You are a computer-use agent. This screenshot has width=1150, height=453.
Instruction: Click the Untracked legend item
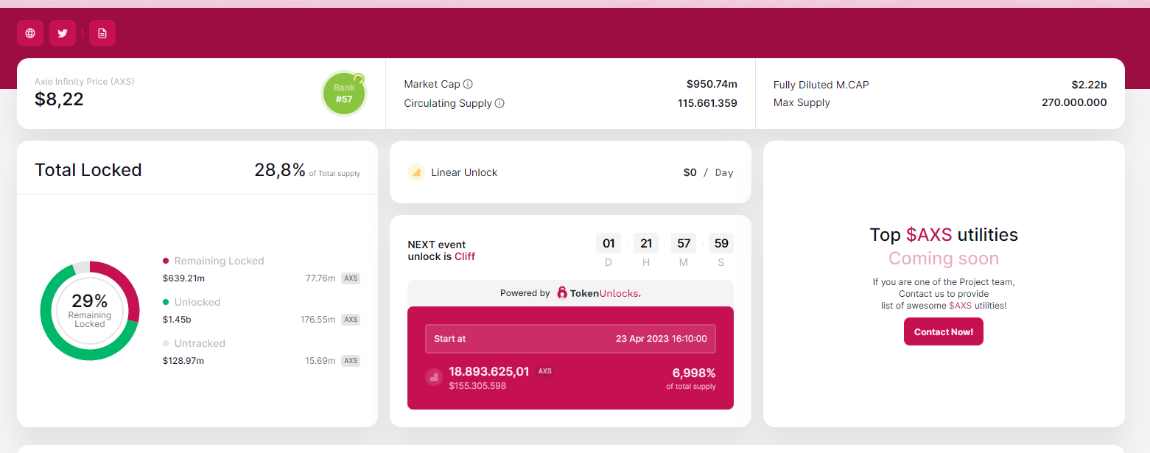pos(199,343)
